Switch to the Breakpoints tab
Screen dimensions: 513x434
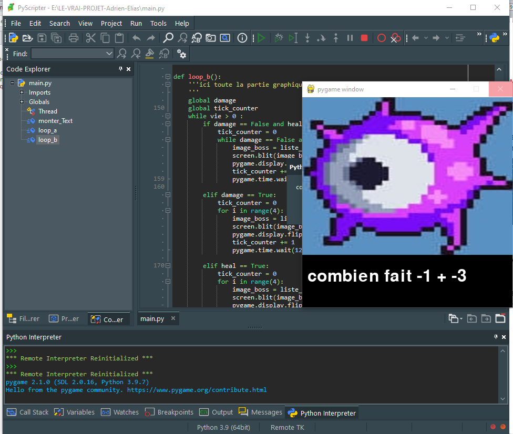click(169, 412)
